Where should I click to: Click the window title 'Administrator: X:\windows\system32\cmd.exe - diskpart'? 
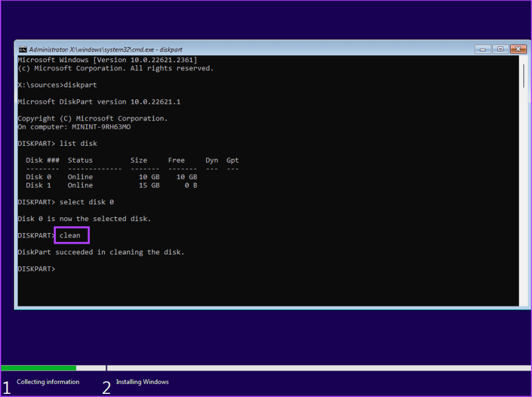pyautogui.click(x=106, y=50)
